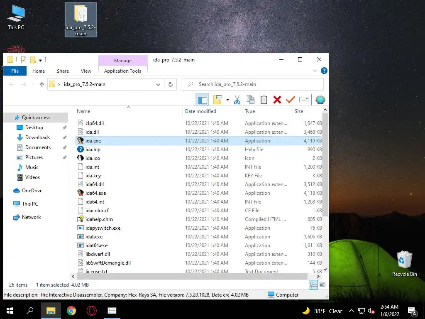Screen dimensions: 425x319
Task: Switch to Details view layout button
Action: click(313, 285)
